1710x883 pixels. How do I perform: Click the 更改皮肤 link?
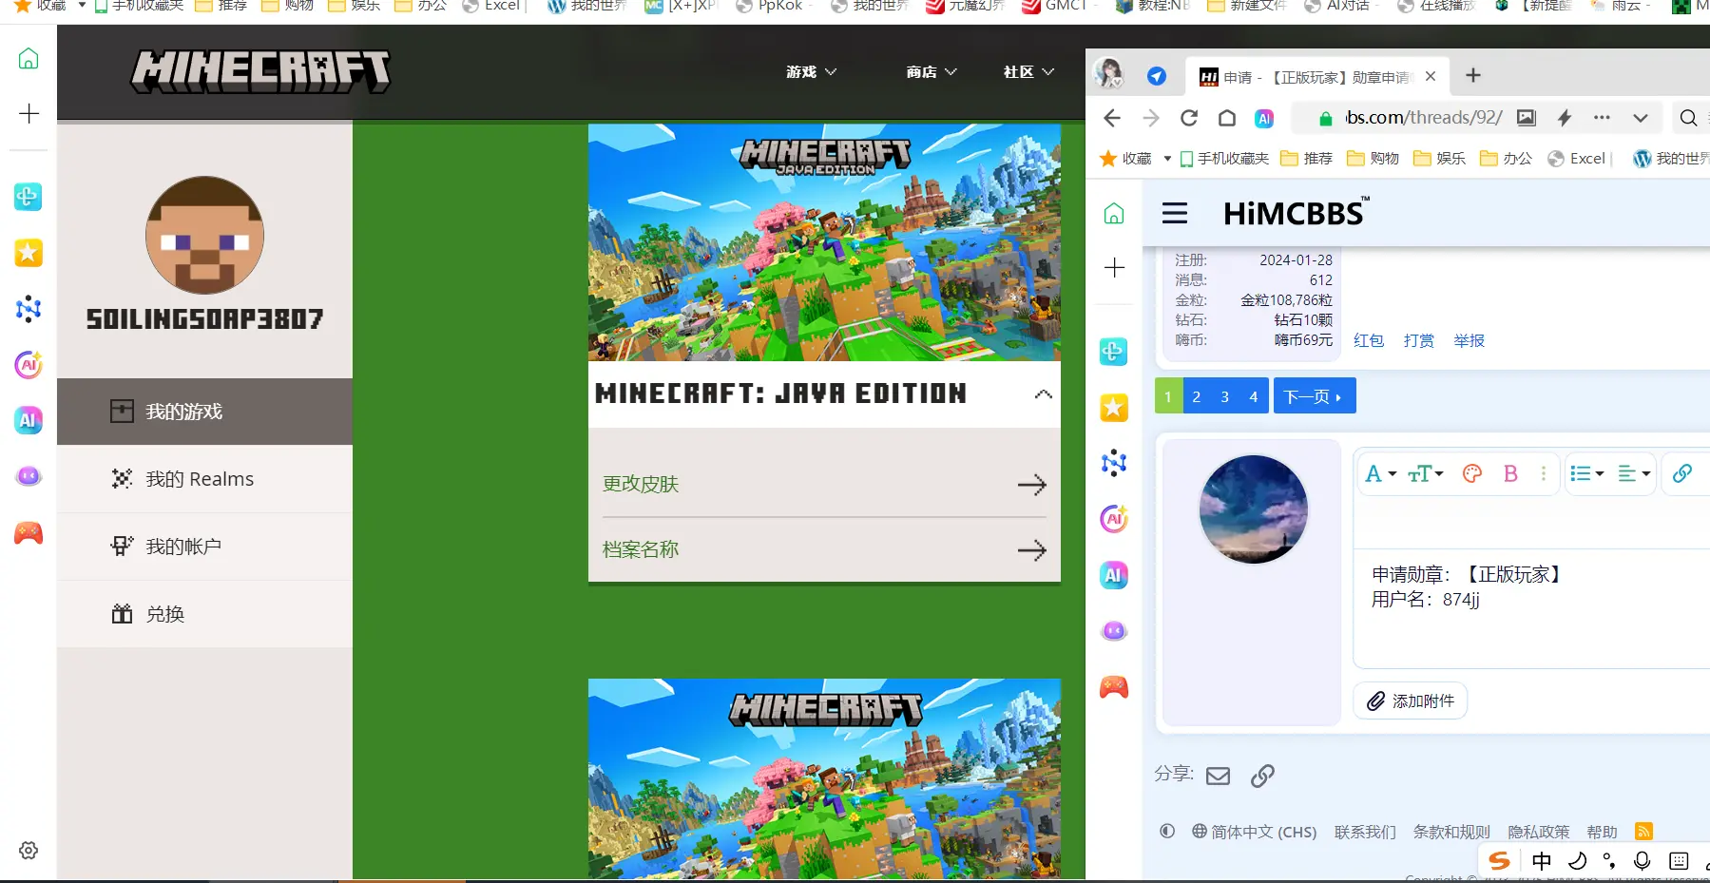(x=641, y=484)
